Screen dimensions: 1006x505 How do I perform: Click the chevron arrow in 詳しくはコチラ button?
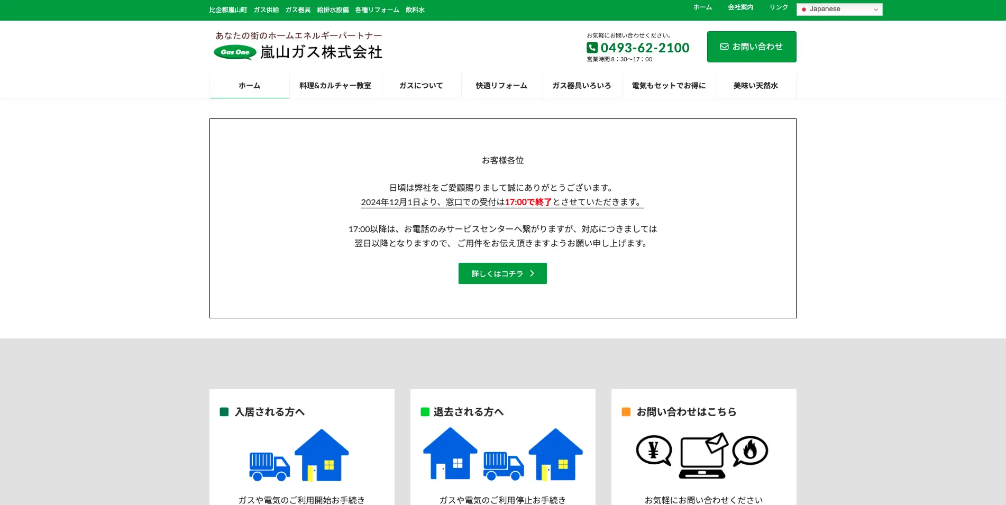532,273
